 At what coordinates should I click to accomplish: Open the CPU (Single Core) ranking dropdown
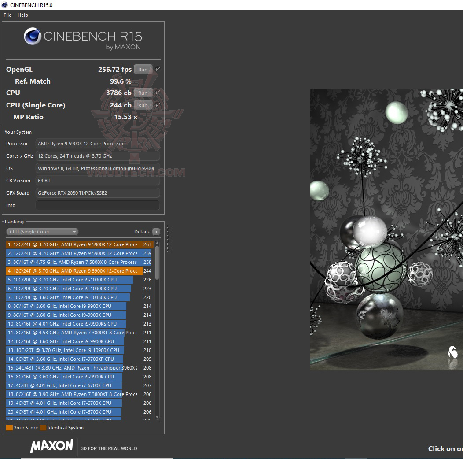coord(42,232)
